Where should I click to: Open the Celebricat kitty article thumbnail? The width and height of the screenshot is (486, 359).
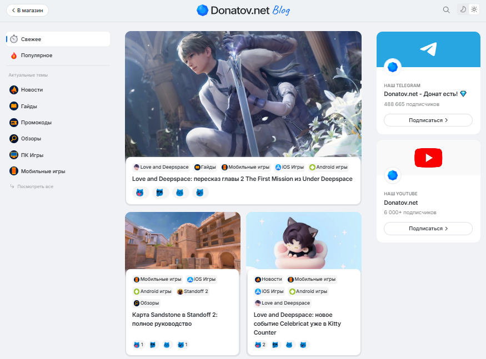304,241
